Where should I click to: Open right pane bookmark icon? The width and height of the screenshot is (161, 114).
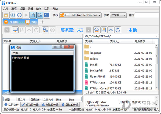click(x=104, y=30)
